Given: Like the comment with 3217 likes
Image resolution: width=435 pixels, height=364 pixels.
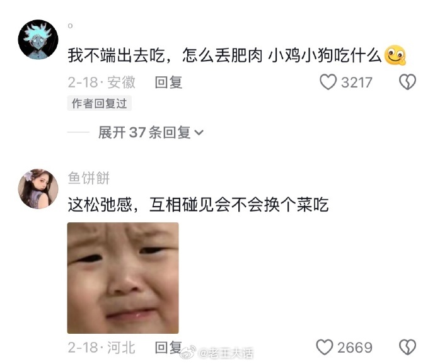Looking at the screenshot, I should (x=328, y=82).
